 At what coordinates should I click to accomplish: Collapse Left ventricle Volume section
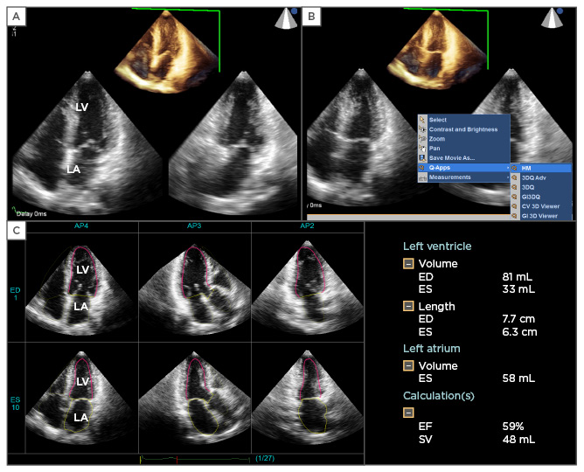click(408, 263)
